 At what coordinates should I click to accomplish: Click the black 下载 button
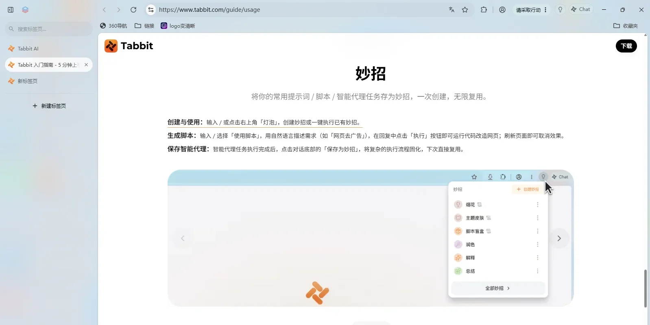[x=626, y=46]
